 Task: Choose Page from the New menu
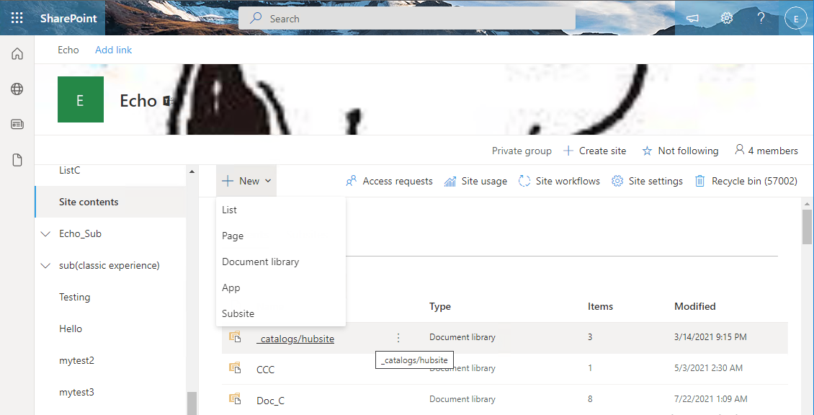coord(281,236)
